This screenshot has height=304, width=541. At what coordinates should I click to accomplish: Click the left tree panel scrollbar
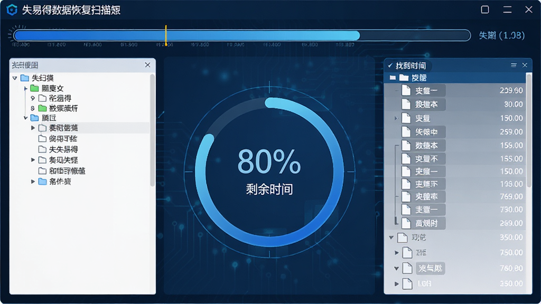152,130
